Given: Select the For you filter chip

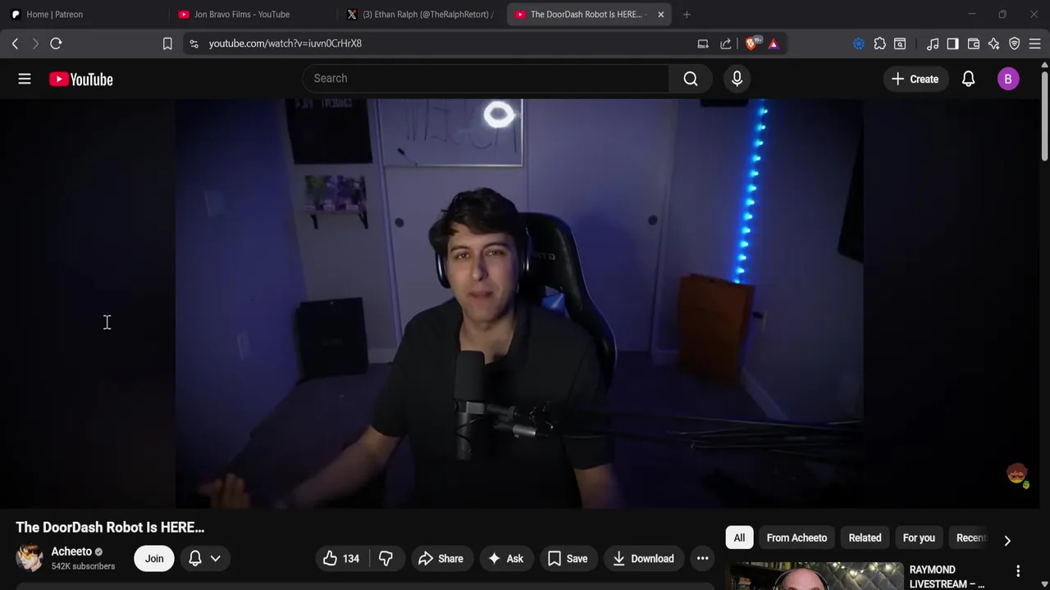Looking at the screenshot, I should [x=919, y=538].
